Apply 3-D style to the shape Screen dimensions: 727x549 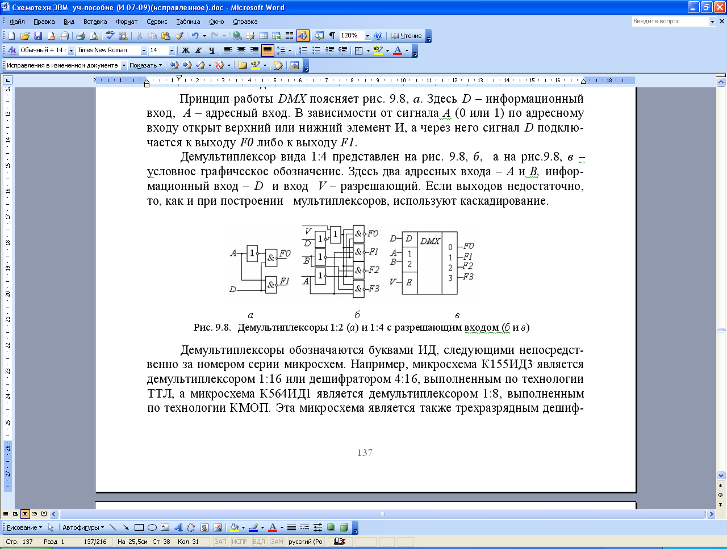344,527
